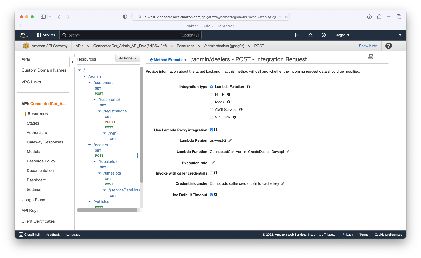The width and height of the screenshot is (421, 258).
Task: Open Cookie preferences in footer
Action: 388,235
